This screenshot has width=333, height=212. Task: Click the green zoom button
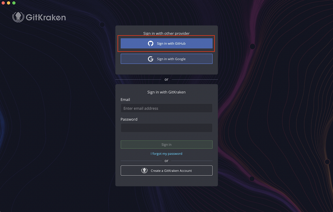[x=14, y=3]
